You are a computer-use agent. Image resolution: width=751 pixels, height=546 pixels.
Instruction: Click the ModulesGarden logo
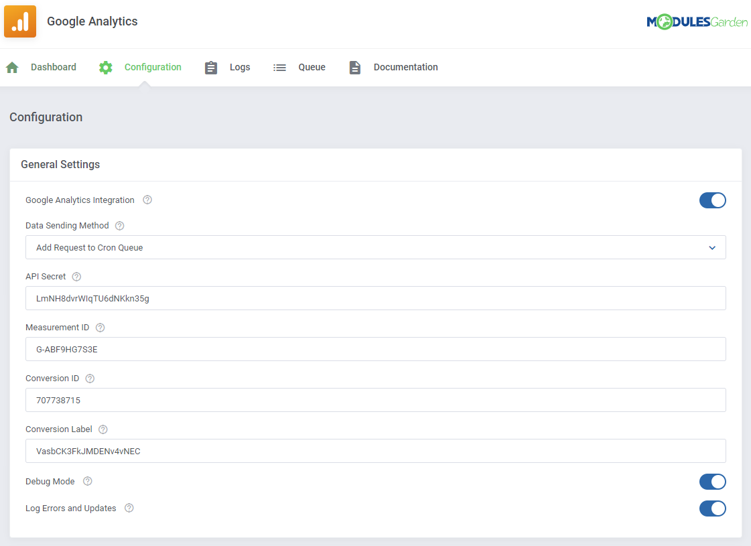tap(697, 21)
